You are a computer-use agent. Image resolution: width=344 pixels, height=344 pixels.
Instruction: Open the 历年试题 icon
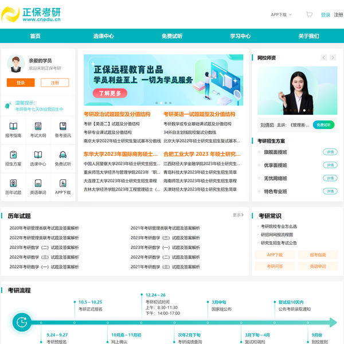[x=13, y=184]
